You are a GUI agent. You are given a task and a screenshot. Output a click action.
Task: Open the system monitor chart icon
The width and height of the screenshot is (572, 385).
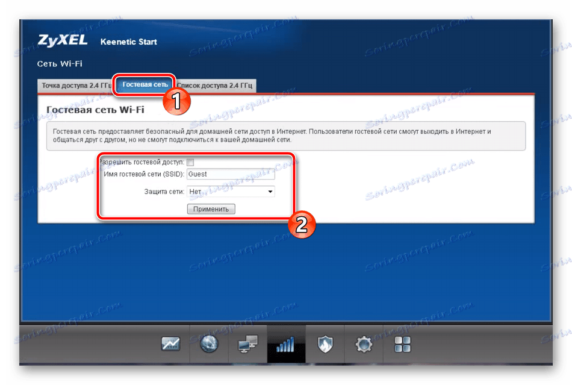(x=171, y=344)
